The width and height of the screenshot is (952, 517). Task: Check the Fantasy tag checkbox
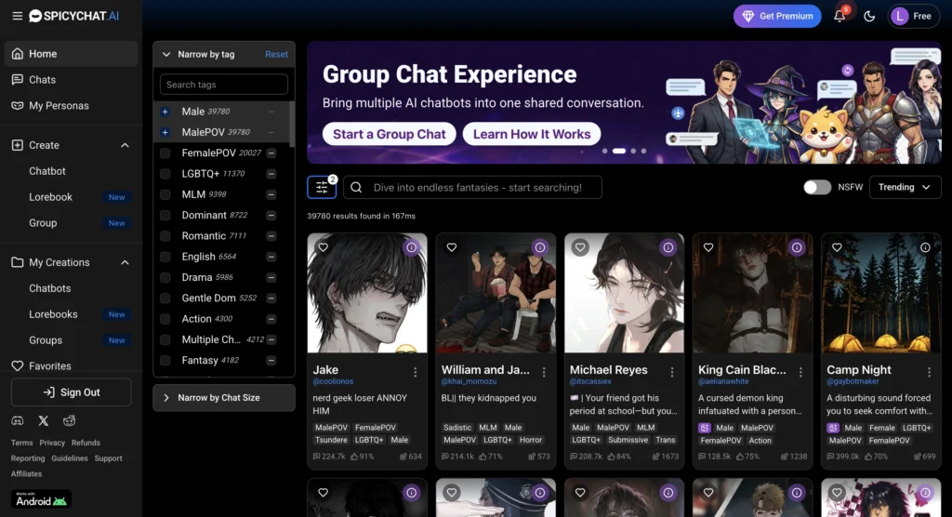coord(165,360)
